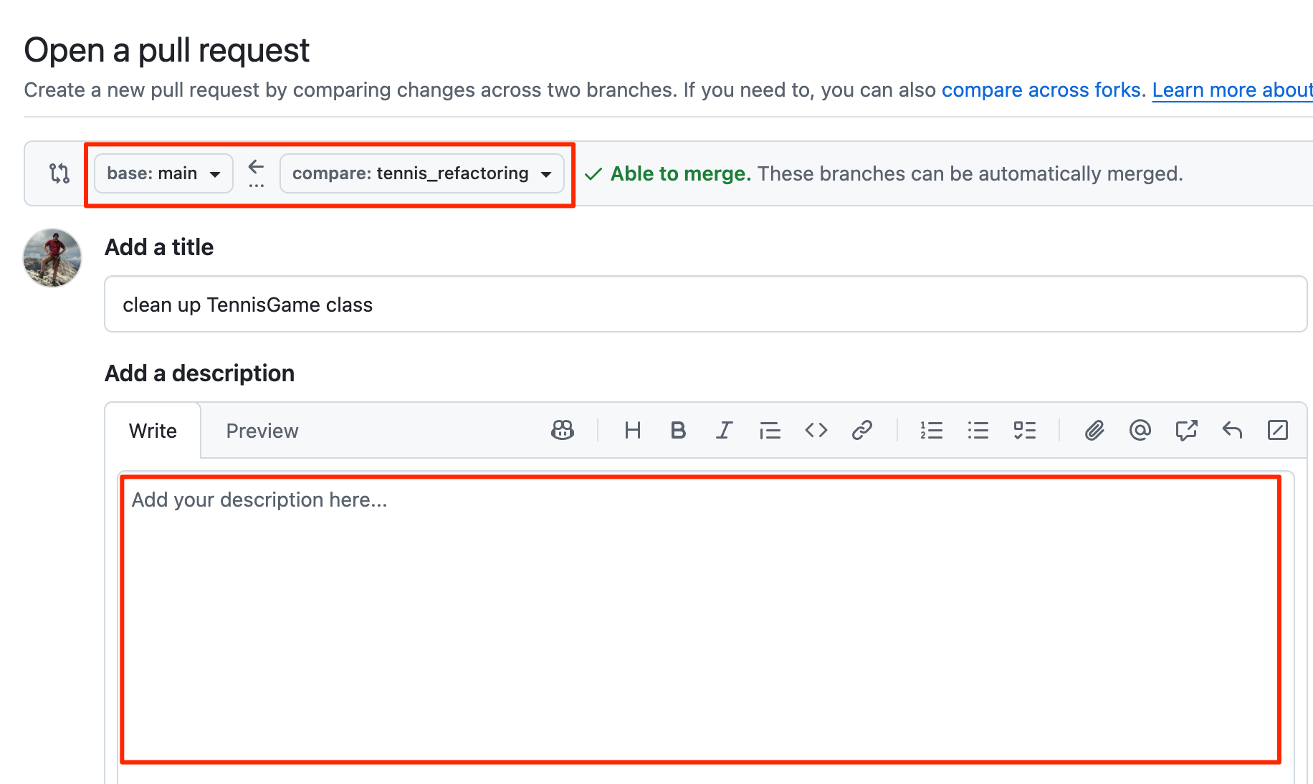Click the slash commands icon
The image size is (1313, 784).
point(1278,430)
